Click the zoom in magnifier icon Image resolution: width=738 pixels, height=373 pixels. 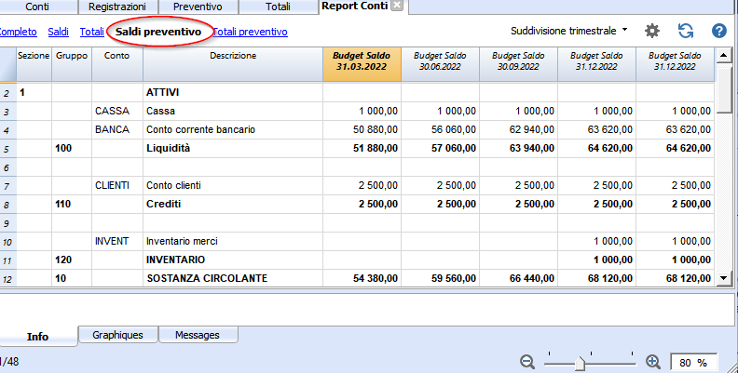pyautogui.click(x=653, y=362)
